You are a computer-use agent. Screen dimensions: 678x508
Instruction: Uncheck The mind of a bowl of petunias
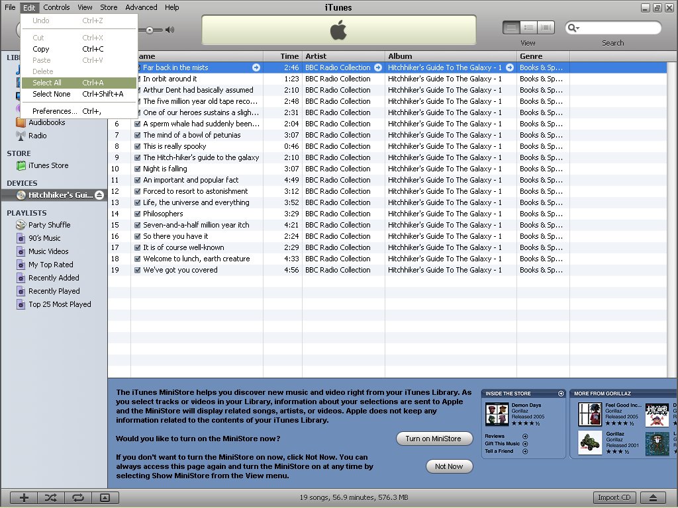[138, 135]
